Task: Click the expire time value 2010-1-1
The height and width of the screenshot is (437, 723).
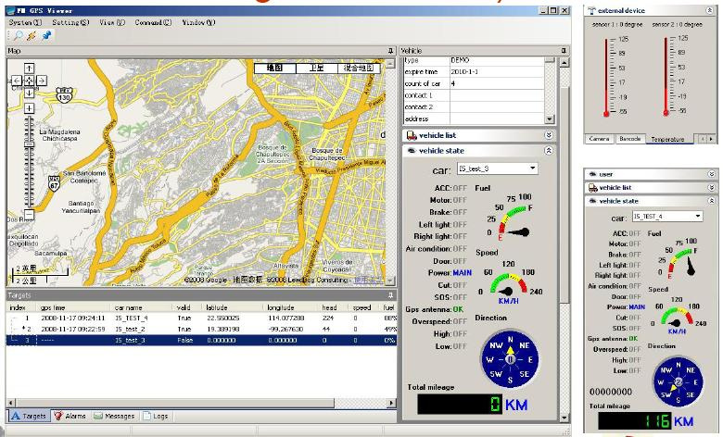Action: (x=497, y=72)
